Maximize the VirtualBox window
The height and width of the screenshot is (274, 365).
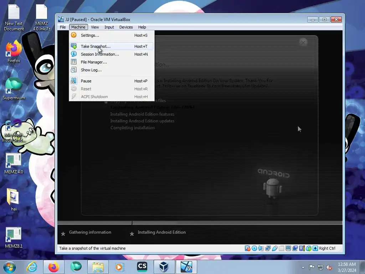pos(324,20)
